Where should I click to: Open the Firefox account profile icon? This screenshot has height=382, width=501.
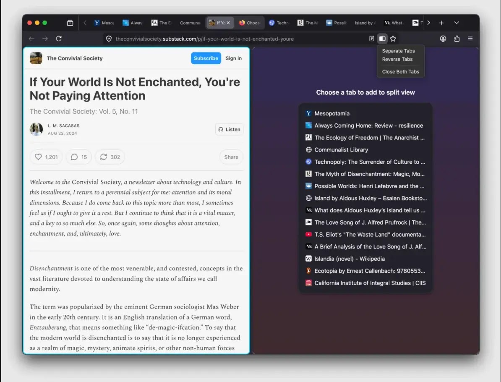[x=443, y=39]
